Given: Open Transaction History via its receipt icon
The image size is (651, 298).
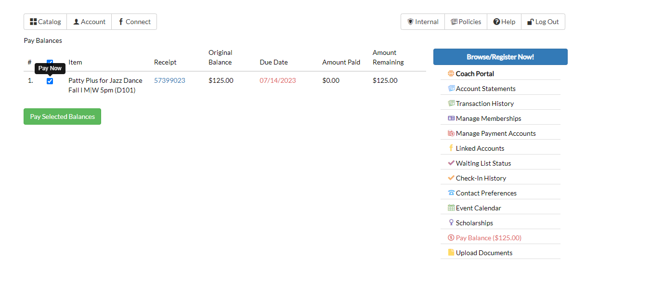Looking at the screenshot, I should [x=451, y=103].
